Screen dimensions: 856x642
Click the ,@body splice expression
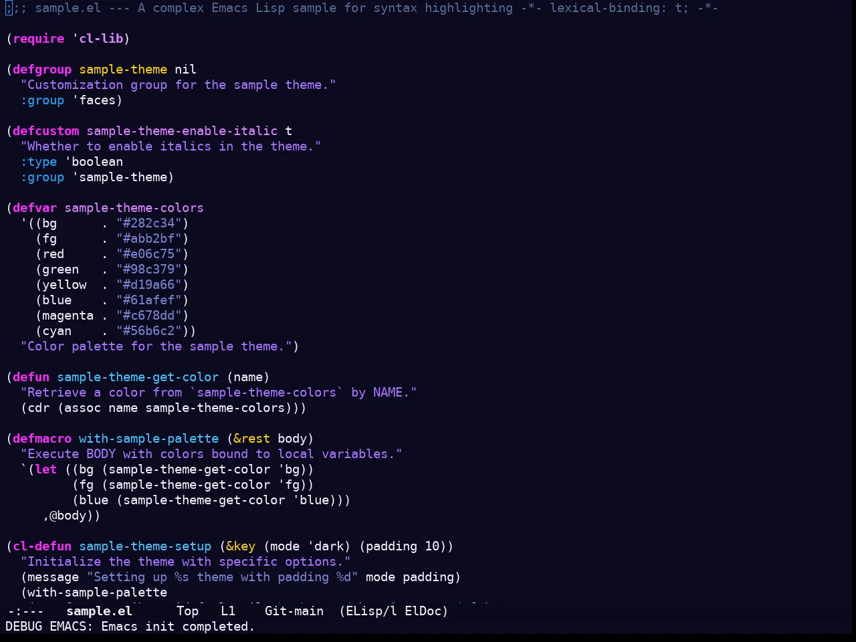point(68,516)
